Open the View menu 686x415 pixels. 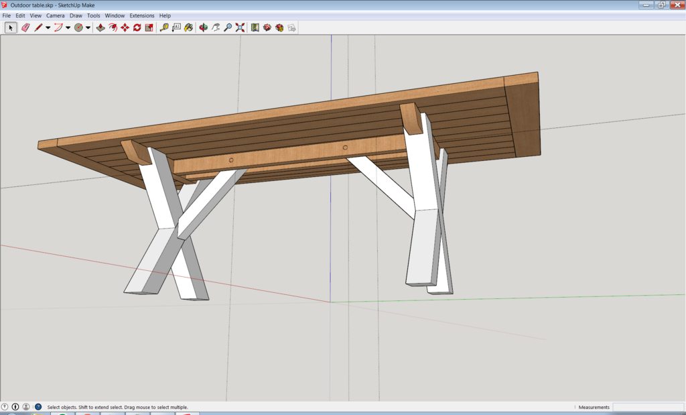(36, 15)
